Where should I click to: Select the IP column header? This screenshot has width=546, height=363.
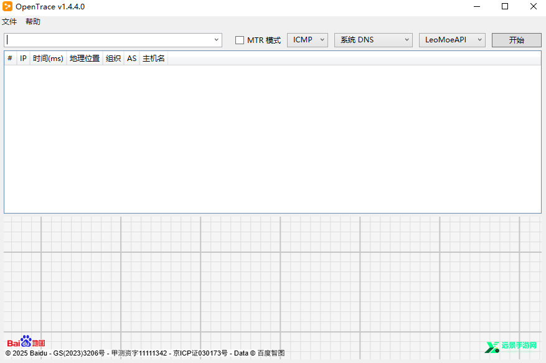tap(23, 58)
